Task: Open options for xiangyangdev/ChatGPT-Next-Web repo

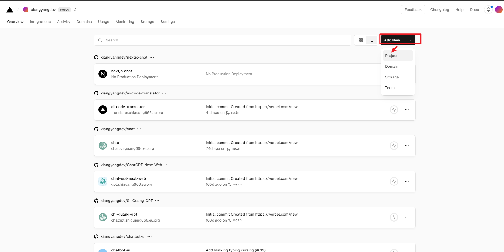Action: tap(166, 165)
